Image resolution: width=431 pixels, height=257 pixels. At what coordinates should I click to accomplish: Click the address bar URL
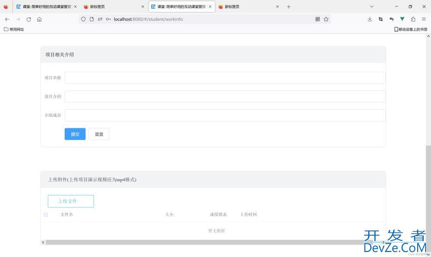pos(148,19)
